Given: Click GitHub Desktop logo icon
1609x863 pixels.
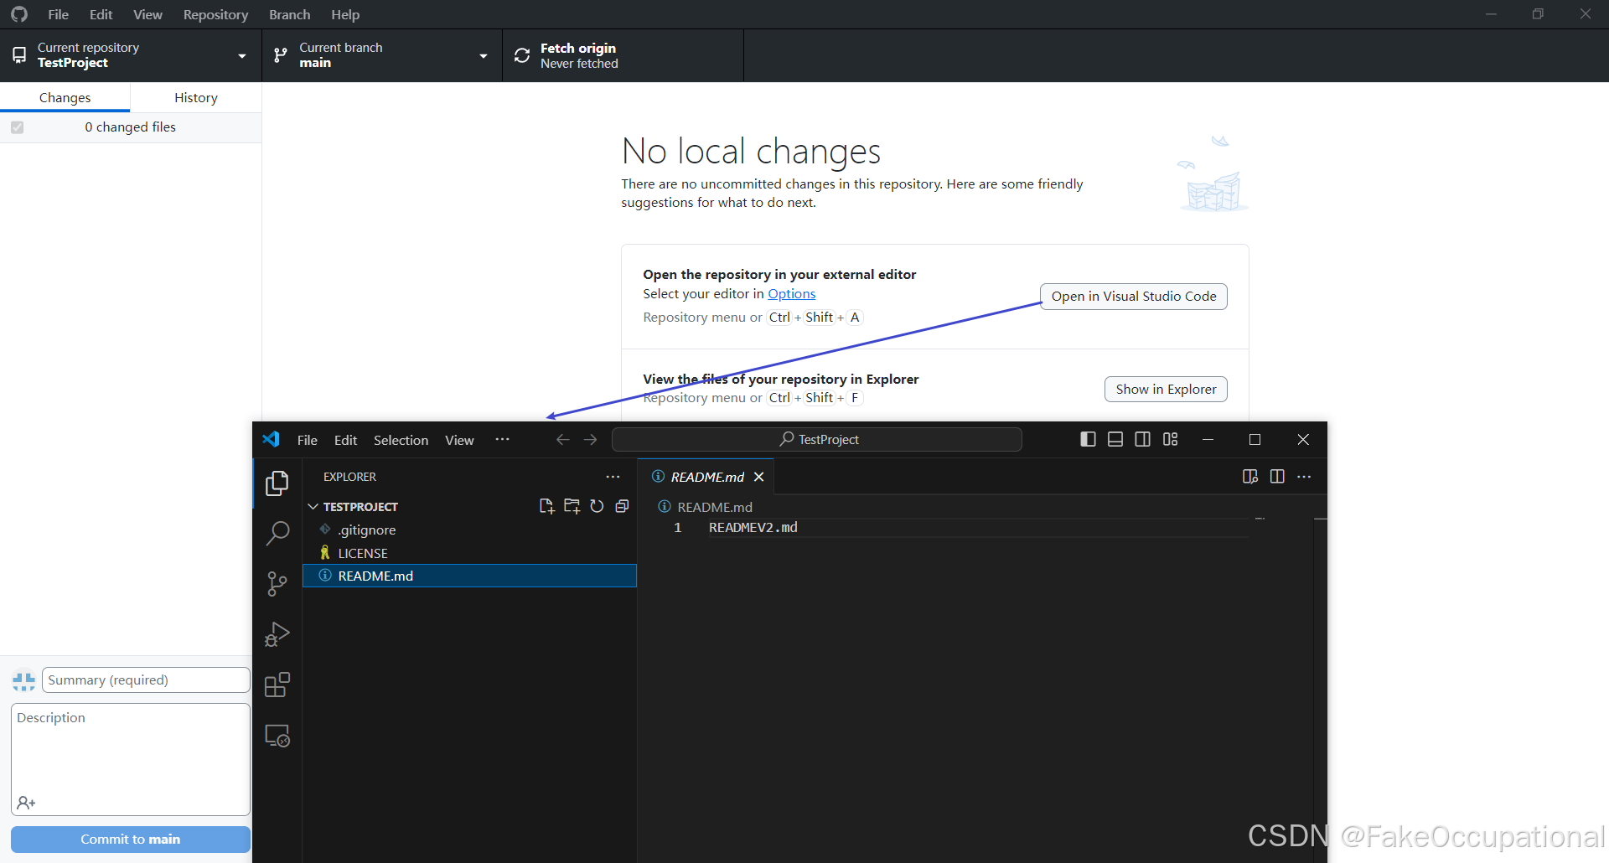Looking at the screenshot, I should (x=19, y=14).
